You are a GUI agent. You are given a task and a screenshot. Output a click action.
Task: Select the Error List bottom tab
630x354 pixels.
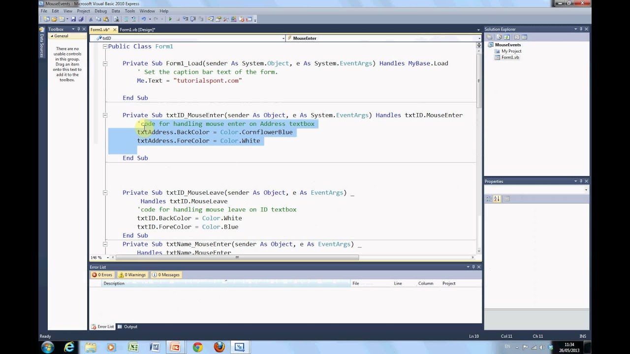(x=102, y=326)
